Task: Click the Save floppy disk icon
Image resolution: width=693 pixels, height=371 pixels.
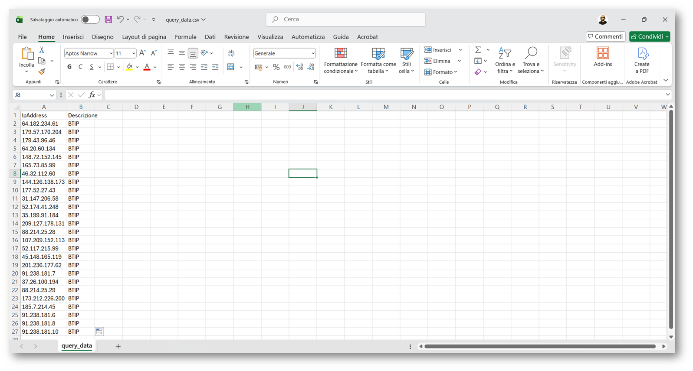Action: (108, 20)
